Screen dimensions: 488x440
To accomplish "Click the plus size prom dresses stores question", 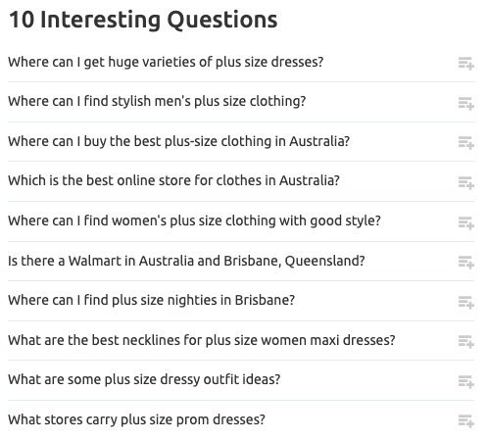I will click(136, 419).
